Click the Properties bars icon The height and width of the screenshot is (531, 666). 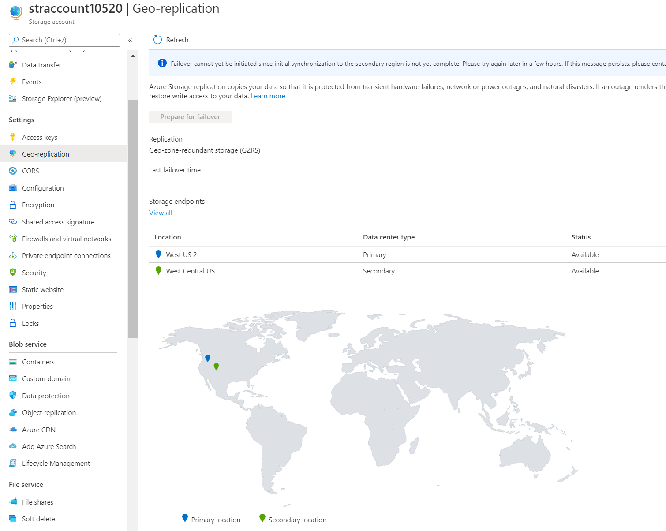[13, 306]
